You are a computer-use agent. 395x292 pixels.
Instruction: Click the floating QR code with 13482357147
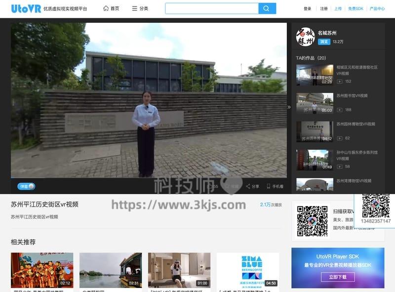click(x=376, y=206)
